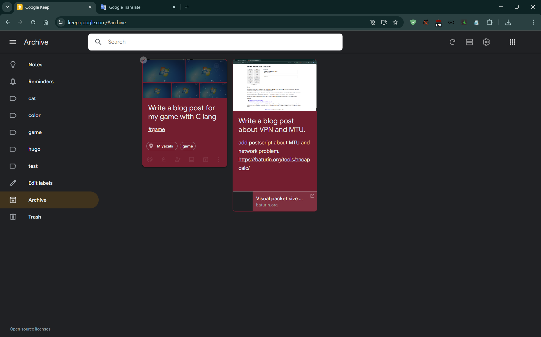Bookmark this page with the star

click(x=395, y=22)
